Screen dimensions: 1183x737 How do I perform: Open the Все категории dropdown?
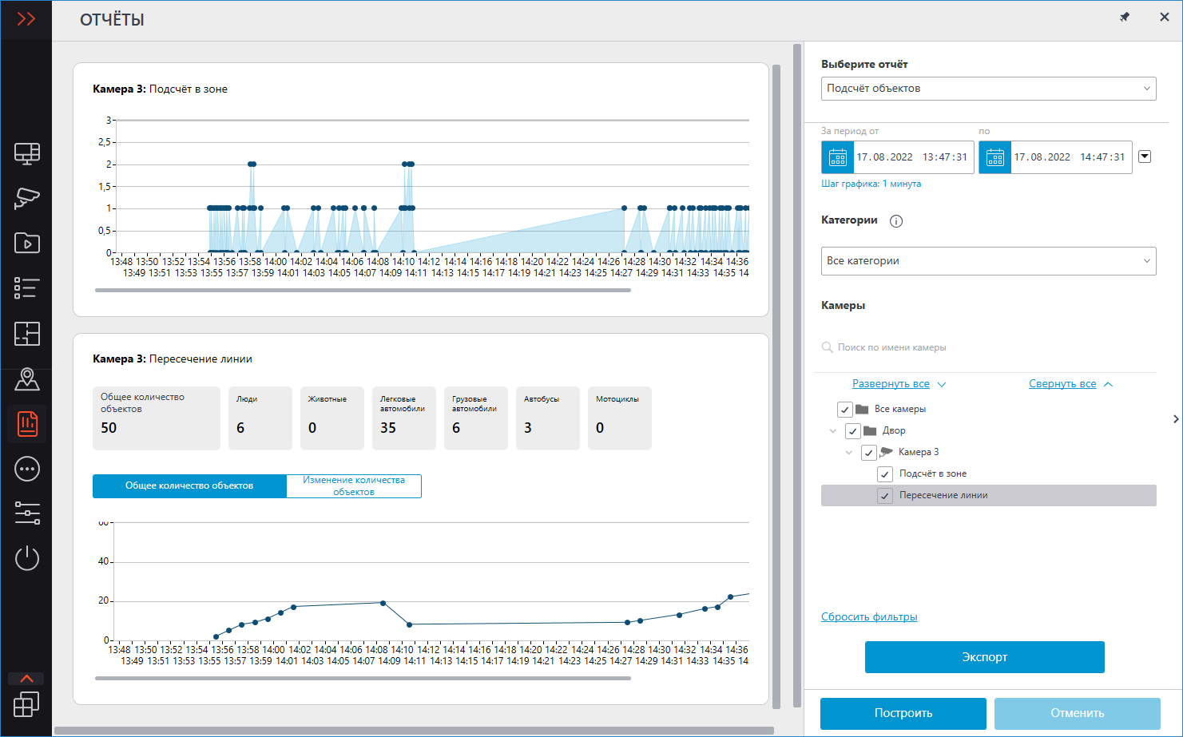tap(988, 261)
